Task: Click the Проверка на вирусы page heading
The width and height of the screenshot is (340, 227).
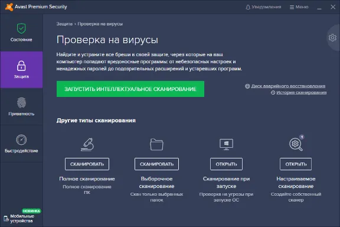Action: point(107,40)
